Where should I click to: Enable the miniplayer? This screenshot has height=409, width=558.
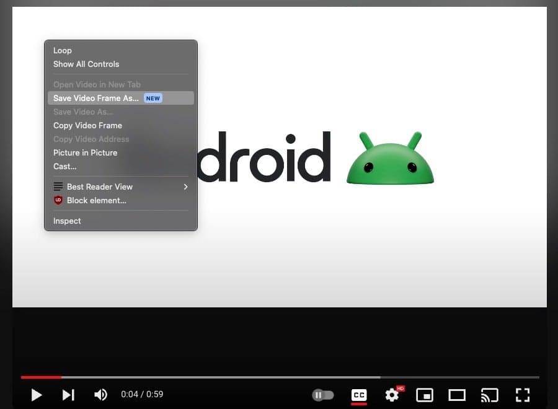coord(425,395)
